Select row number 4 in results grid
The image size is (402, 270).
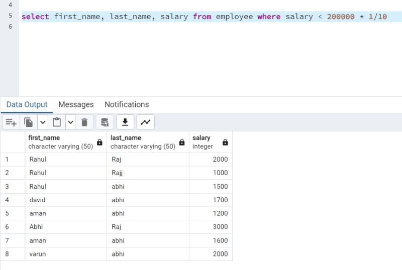[13, 200]
